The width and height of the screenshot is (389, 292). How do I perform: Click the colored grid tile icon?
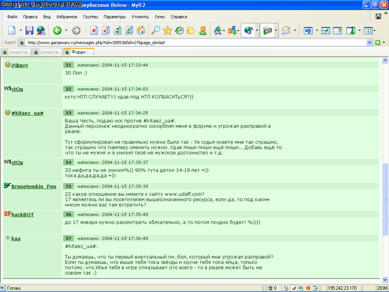[368, 30]
